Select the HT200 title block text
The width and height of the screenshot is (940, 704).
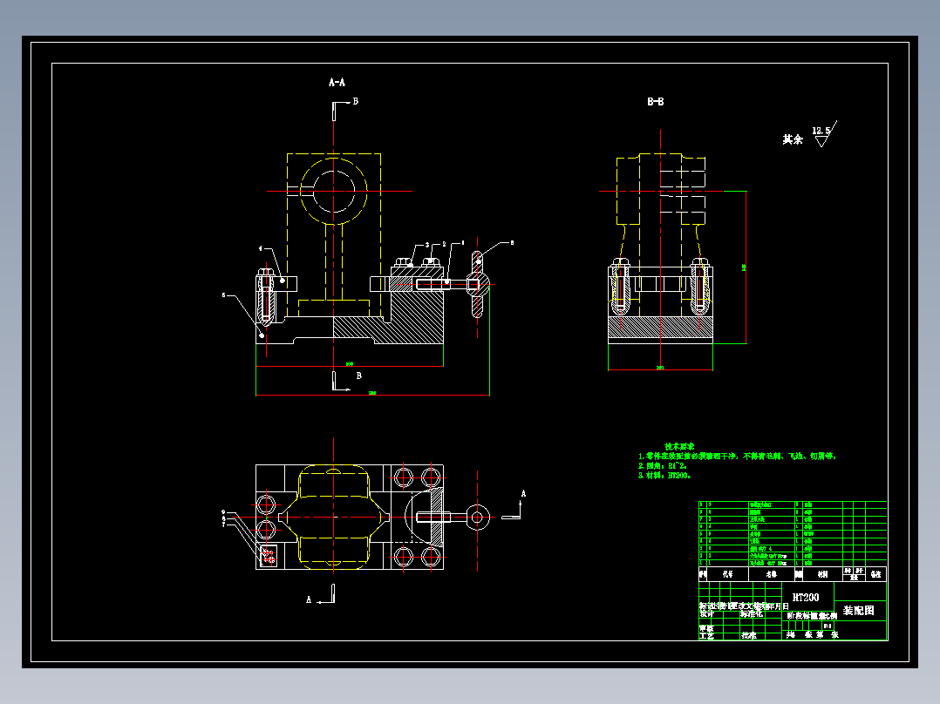[x=805, y=598]
